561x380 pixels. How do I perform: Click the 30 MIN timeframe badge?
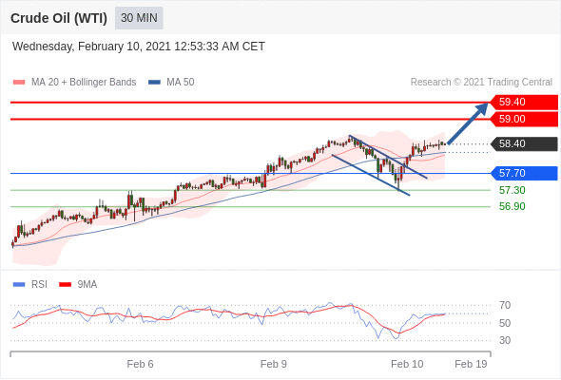(x=139, y=18)
